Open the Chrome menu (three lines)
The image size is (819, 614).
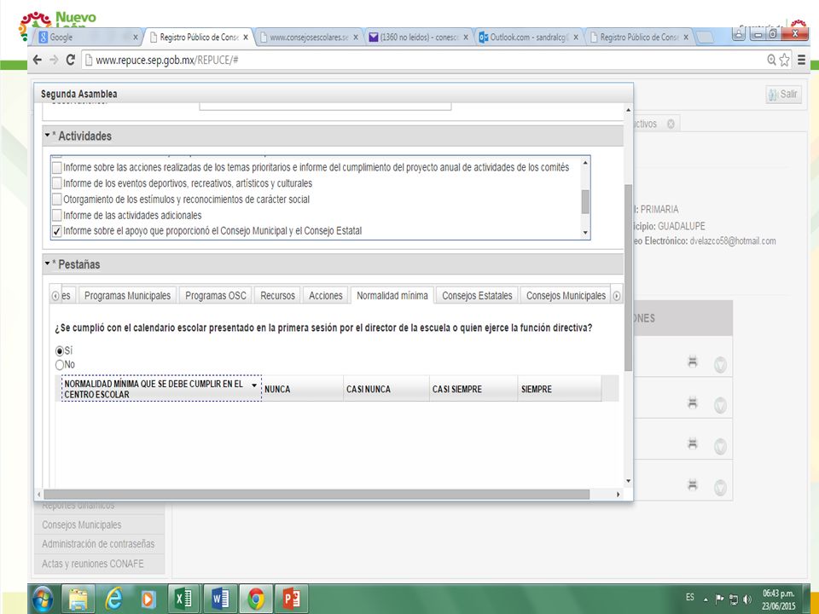click(x=801, y=60)
